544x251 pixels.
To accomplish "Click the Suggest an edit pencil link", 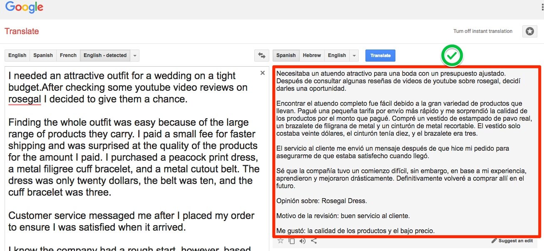I will [512, 241].
